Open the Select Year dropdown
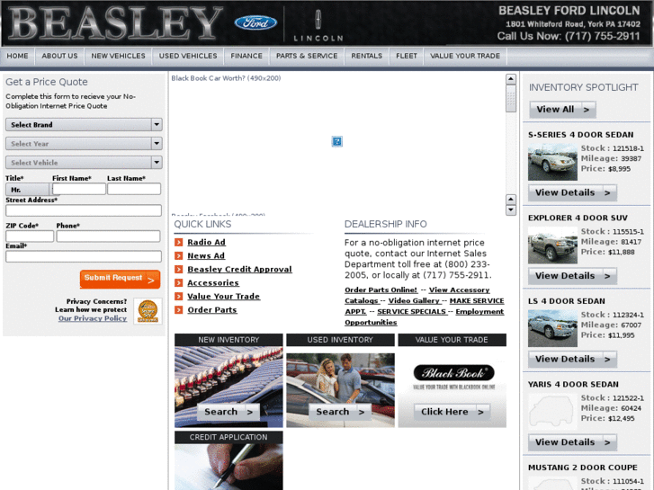The height and width of the screenshot is (490, 654). click(84, 144)
